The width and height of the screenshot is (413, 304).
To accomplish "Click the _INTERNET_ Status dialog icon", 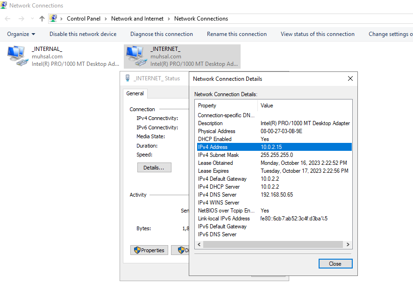I will pyautogui.click(x=127, y=78).
